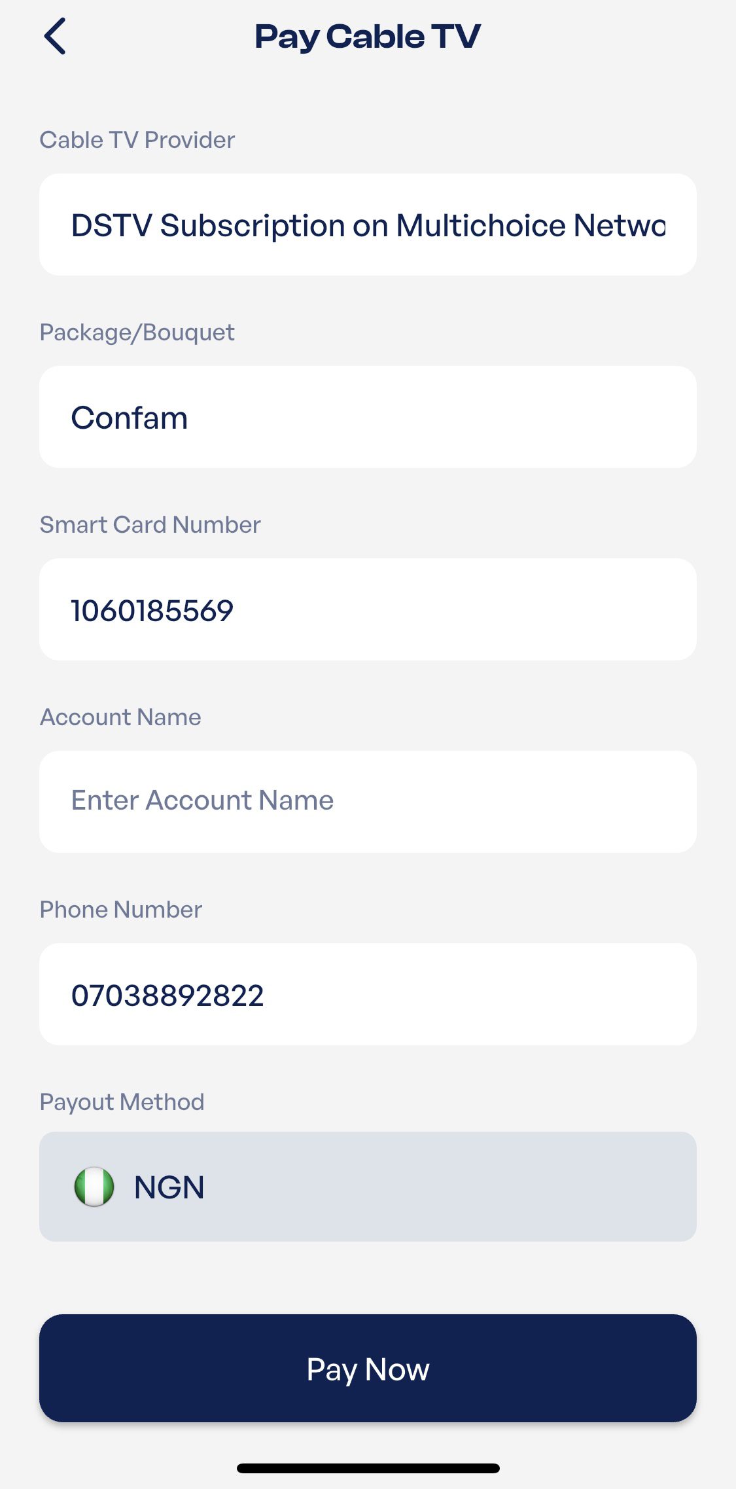This screenshot has width=736, height=1489.
Task: Open the NGN Payout Method selector
Action: pos(368,1187)
